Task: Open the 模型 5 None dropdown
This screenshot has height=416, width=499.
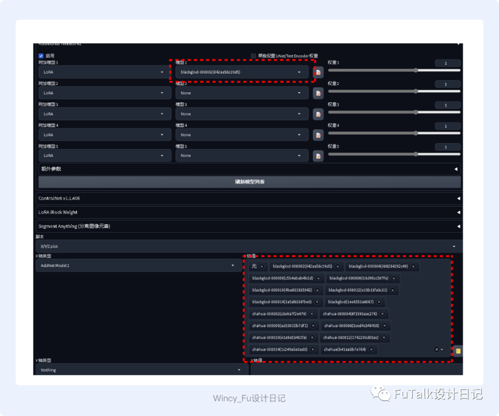Action: (242, 155)
